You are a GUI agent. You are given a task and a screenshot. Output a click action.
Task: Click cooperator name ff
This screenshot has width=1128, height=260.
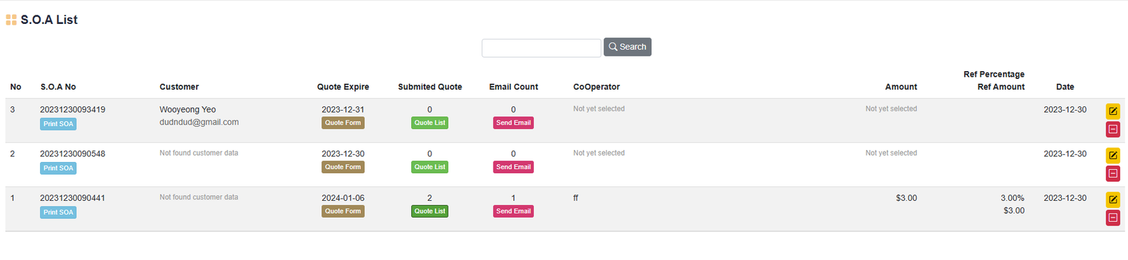(x=576, y=198)
